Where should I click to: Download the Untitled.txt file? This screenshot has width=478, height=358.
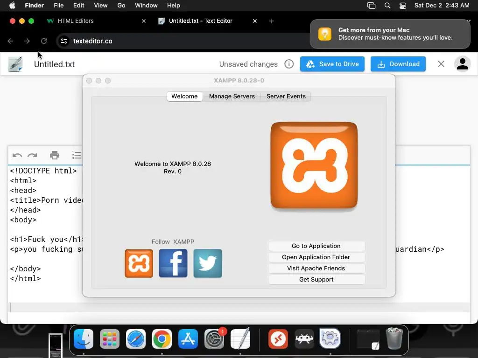tap(398, 64)
